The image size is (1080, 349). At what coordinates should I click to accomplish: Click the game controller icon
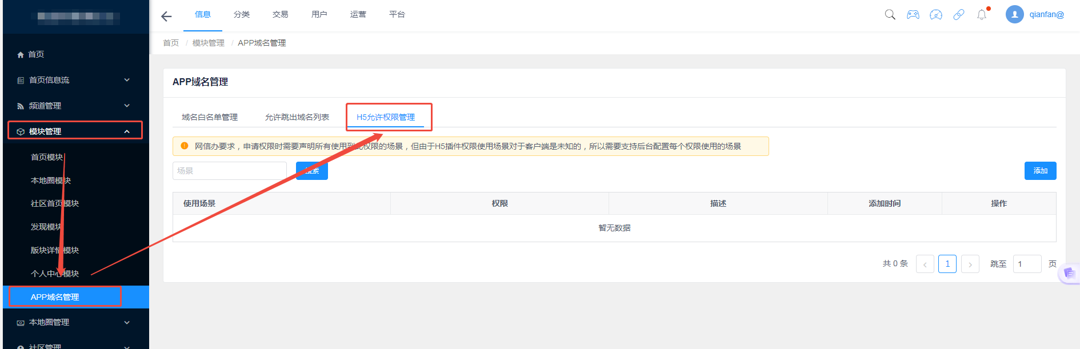point(913,15)
